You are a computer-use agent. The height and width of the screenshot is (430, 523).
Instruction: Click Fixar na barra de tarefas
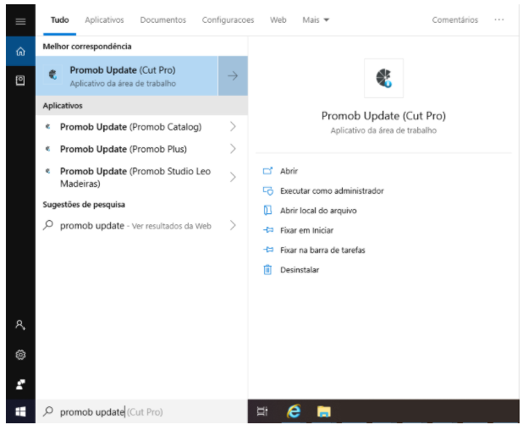coord(322,250)
